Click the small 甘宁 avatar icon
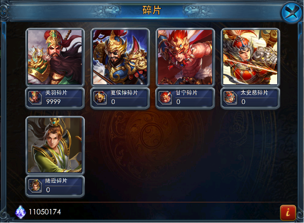The width and height of the screenshot is (304, 223). click(165, 97)
